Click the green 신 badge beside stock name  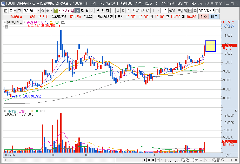coord(56,11)
